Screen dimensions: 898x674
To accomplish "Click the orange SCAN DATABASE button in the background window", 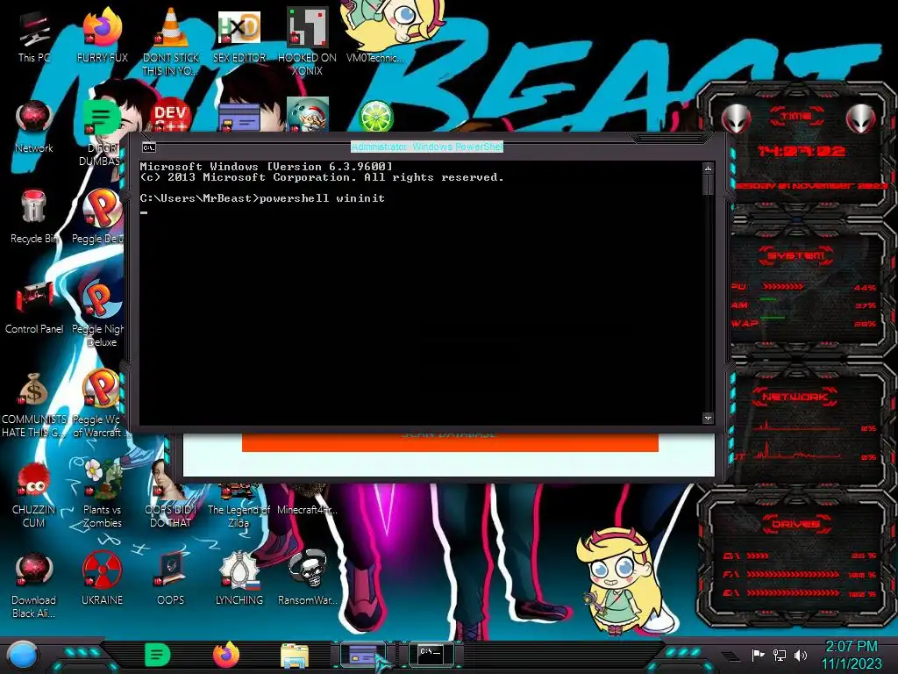I will tap(450, 441).
